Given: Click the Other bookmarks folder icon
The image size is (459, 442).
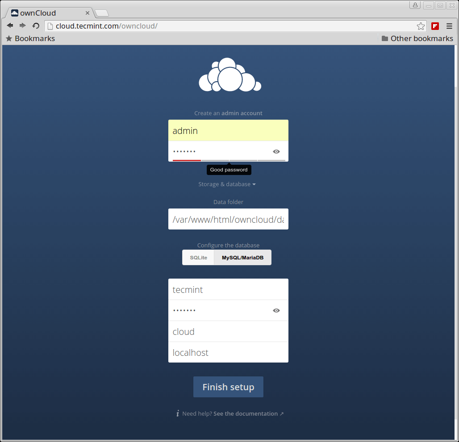Looking at the screenshot, I should tap(385, 38).
